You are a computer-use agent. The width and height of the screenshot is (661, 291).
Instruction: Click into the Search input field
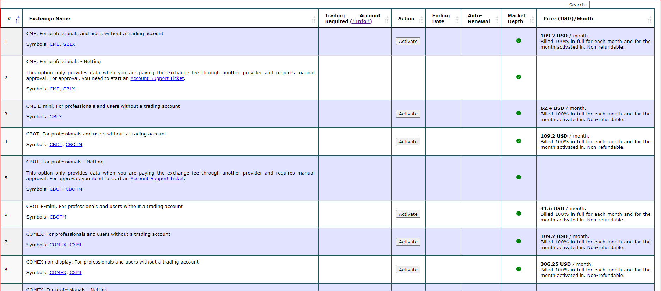point(622,5)
